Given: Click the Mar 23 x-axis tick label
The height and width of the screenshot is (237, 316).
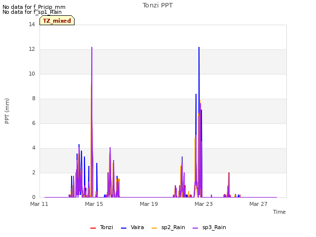Looking at the screenshot, I should pos(203,204).
